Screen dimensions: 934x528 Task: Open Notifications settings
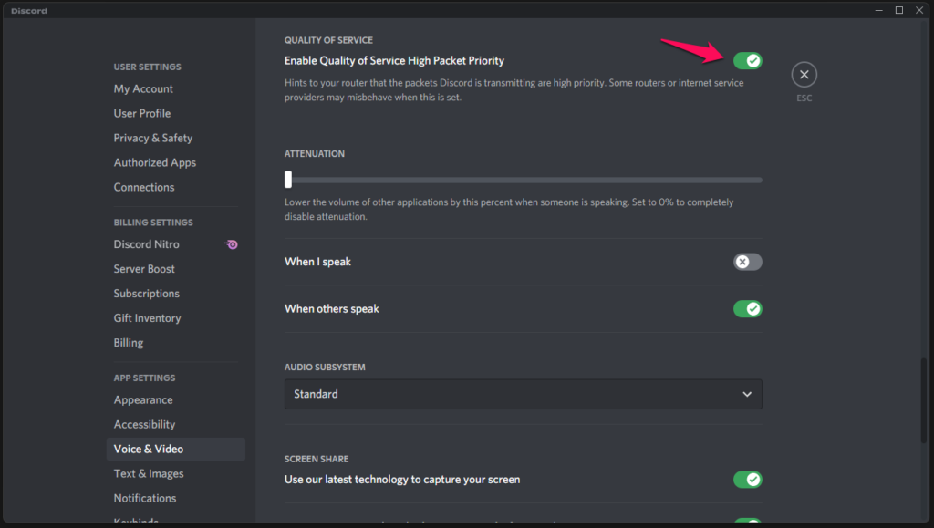[145, 498]
